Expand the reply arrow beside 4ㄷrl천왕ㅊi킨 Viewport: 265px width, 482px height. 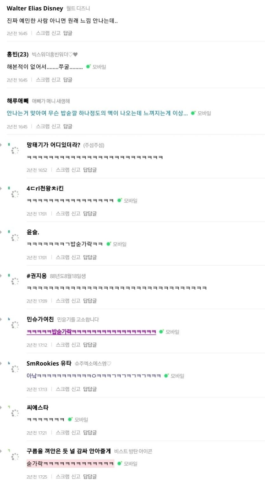(x=1, y=188)
